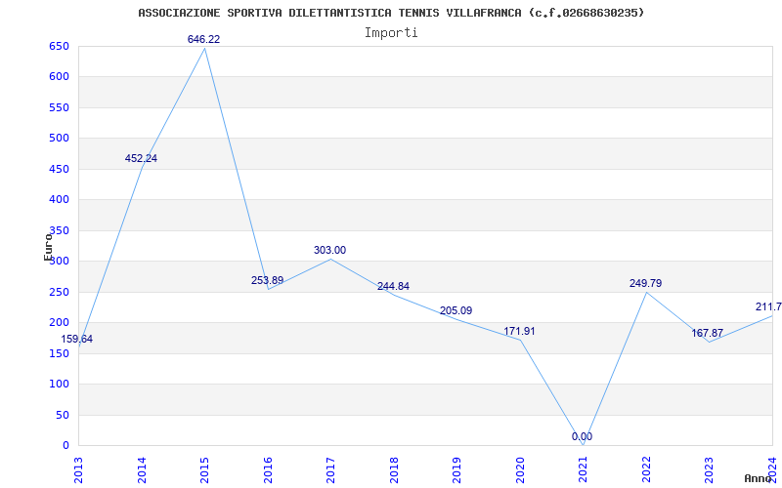This screenshot has height=488, width=782.
Task: Click y-axis tick 50
Action: [62, 415]
